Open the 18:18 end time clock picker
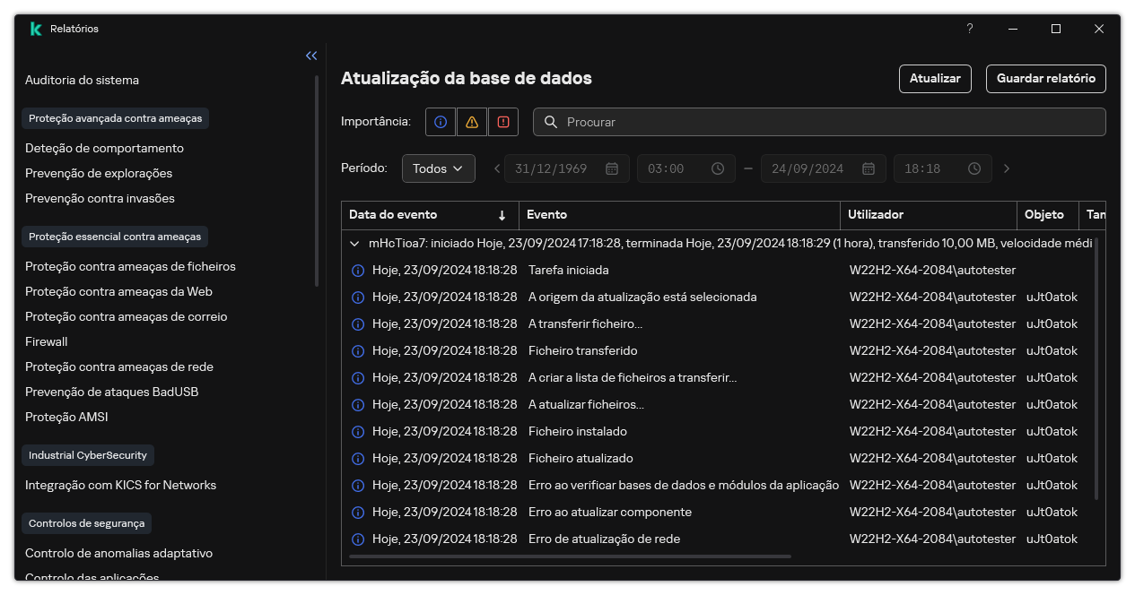This screenshot has width=1135, height=595. pos(973,168)
